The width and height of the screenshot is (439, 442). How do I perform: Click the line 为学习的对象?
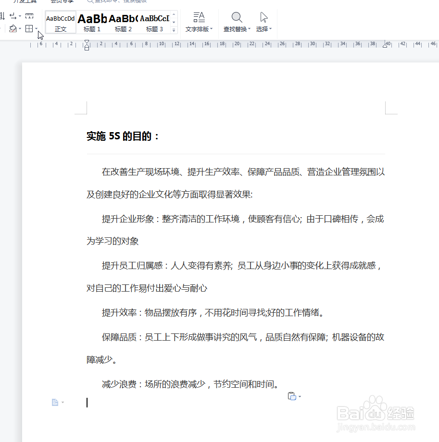point(113,241)
